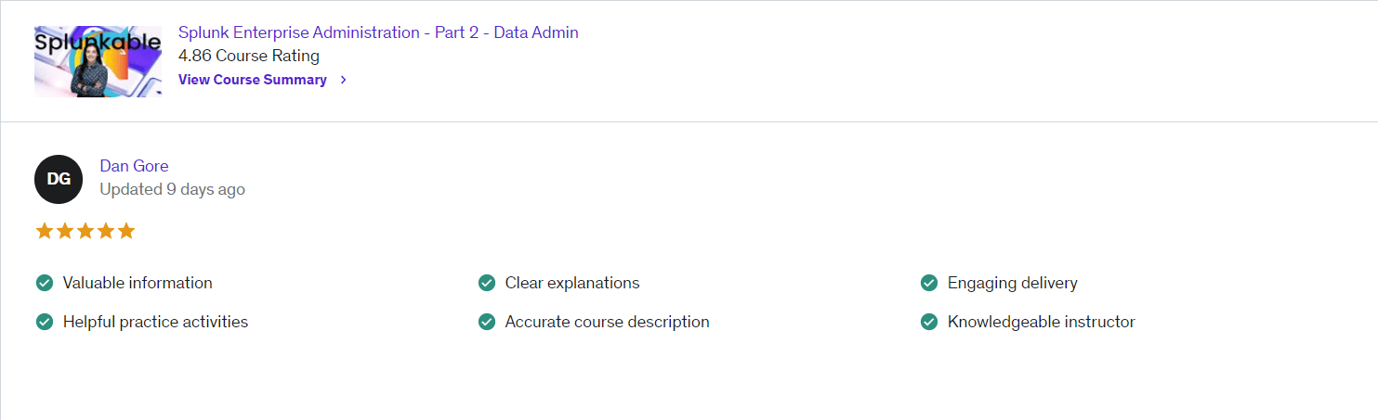Click the View Course Summary link
Screen dimensions: 1378x420
pyautogui.click(x=253, y=80)
